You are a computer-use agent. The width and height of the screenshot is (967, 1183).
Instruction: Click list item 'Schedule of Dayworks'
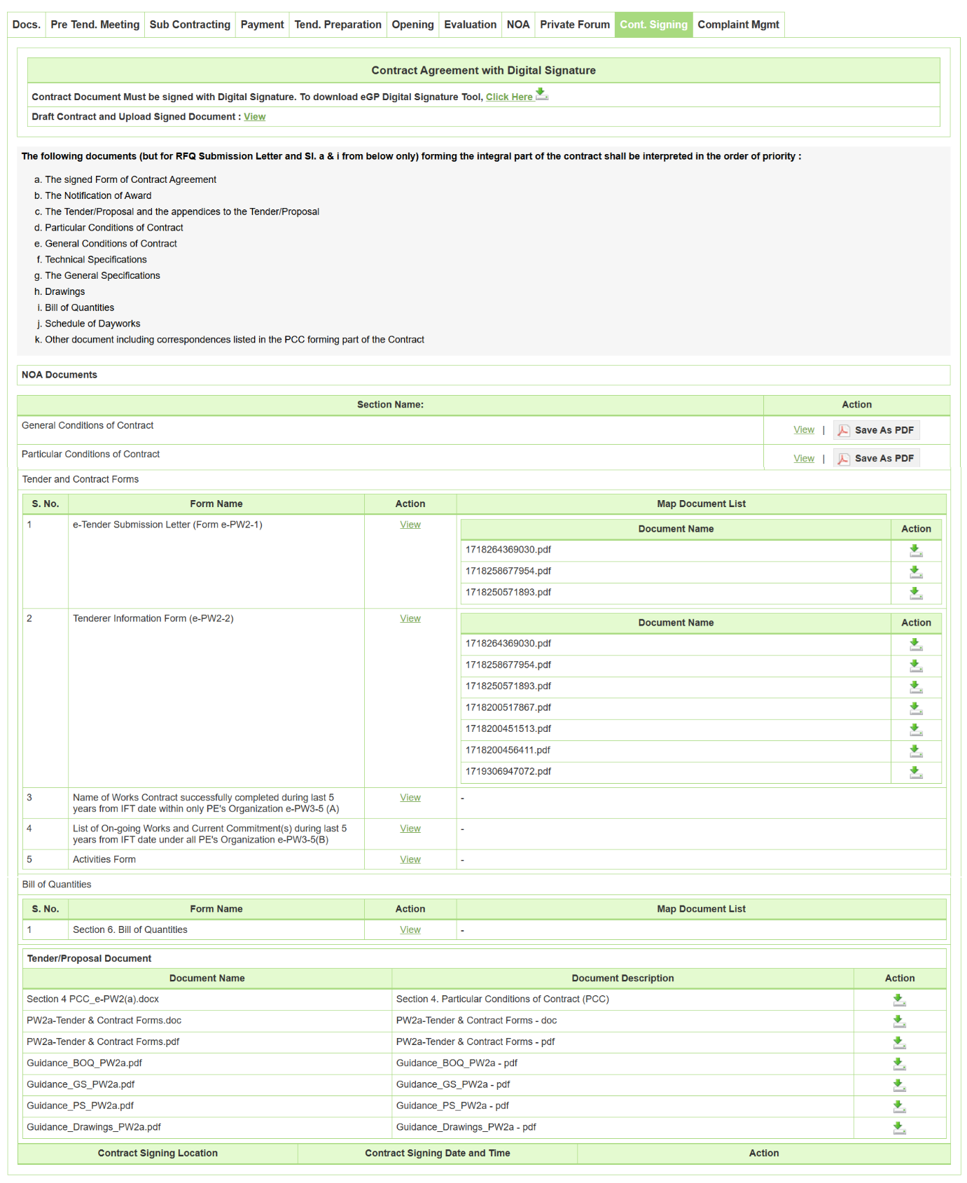[92, 324]
